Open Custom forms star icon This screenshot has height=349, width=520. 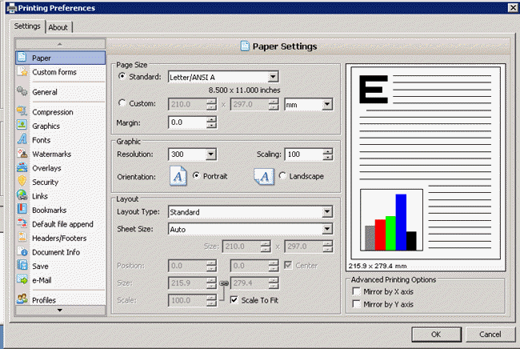pyautogui.click(x=22, y=71)
